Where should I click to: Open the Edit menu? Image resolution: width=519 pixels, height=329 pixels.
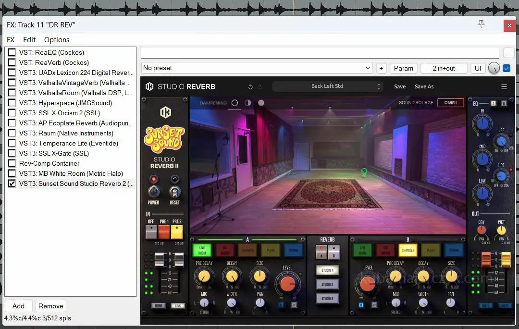click(x=29, y=40)
